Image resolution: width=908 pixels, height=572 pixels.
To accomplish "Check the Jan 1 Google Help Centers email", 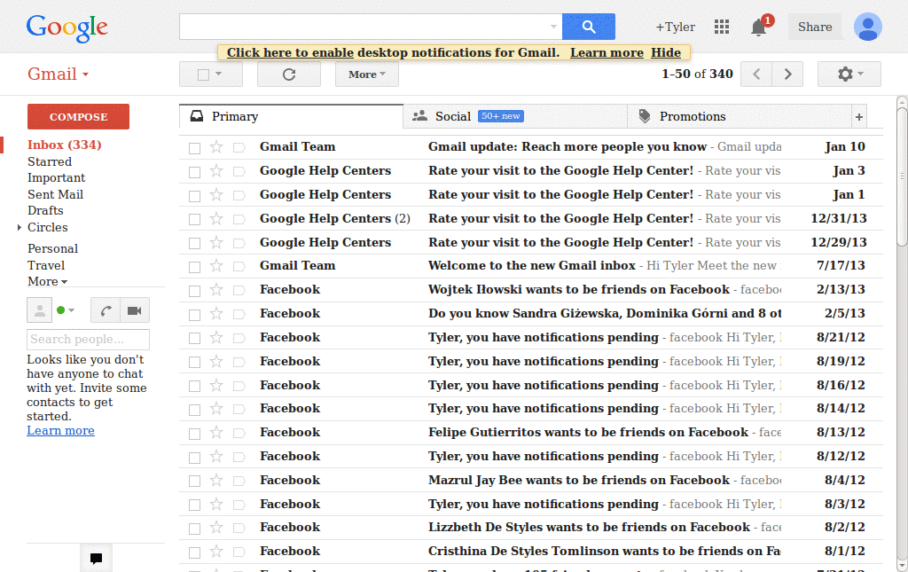I will point(194,196).
